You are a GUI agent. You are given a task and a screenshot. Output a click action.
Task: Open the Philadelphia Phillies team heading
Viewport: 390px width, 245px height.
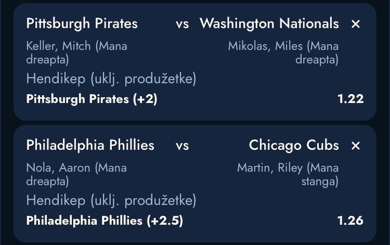coord(90,145)
